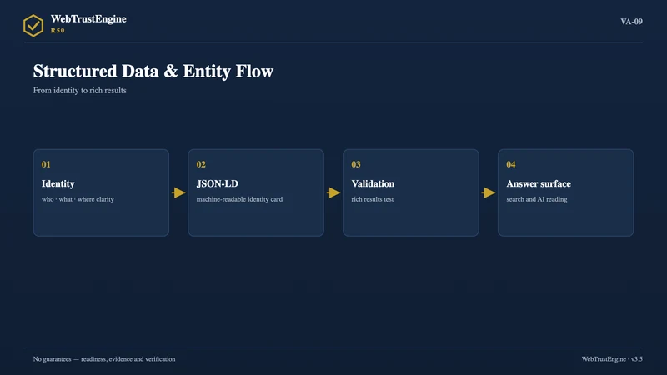
Task: Click 'search and AI reading' text
Action: click(x=536, y=199)
